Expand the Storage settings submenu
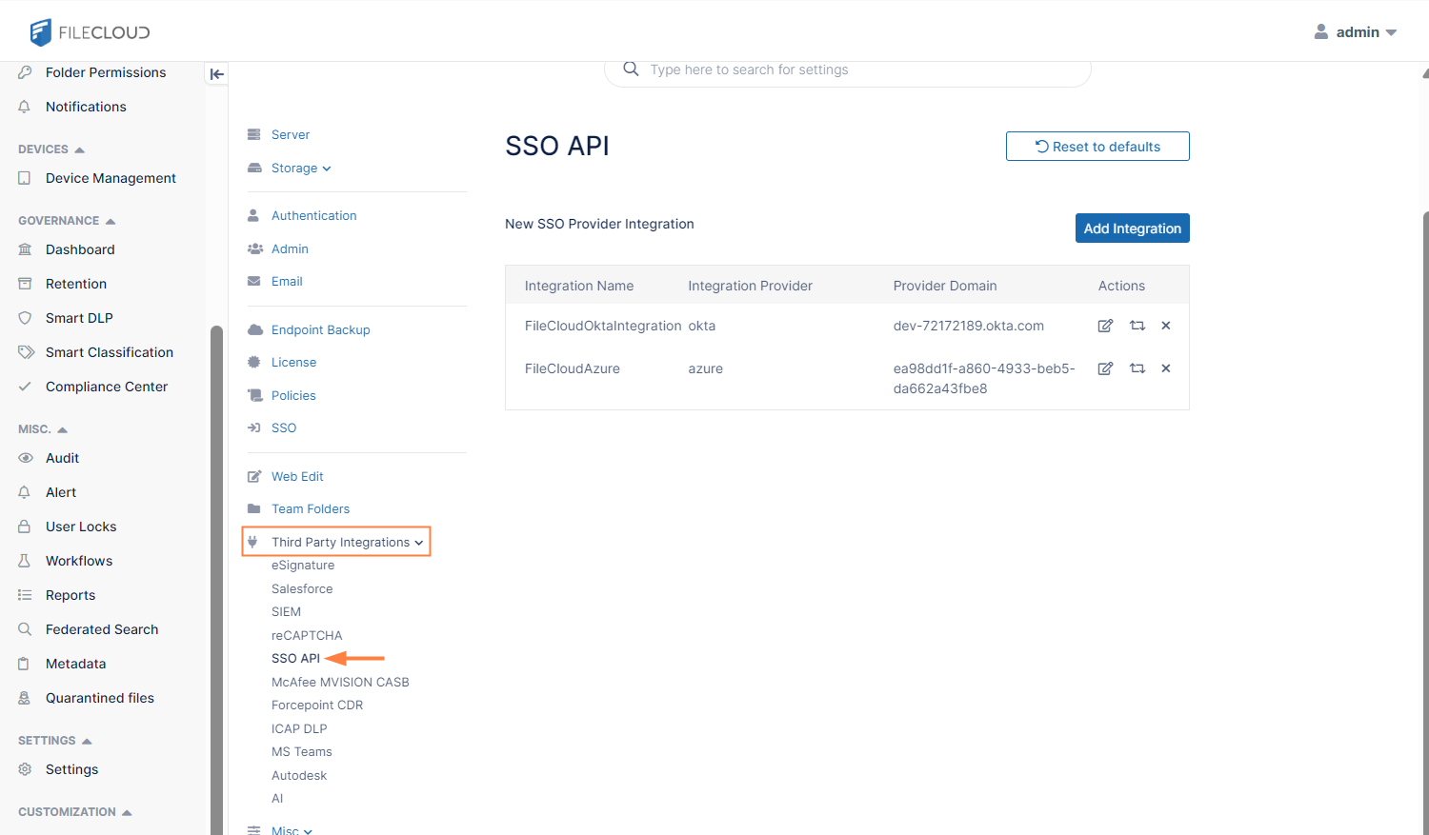This screenshot has height=835, width=1429. 300,169
